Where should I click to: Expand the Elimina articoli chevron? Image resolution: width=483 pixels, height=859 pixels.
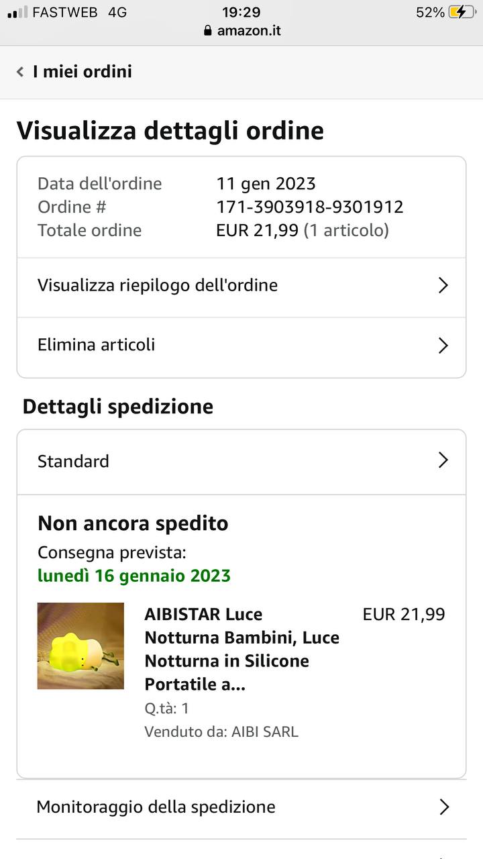click(x=443, y=345)
